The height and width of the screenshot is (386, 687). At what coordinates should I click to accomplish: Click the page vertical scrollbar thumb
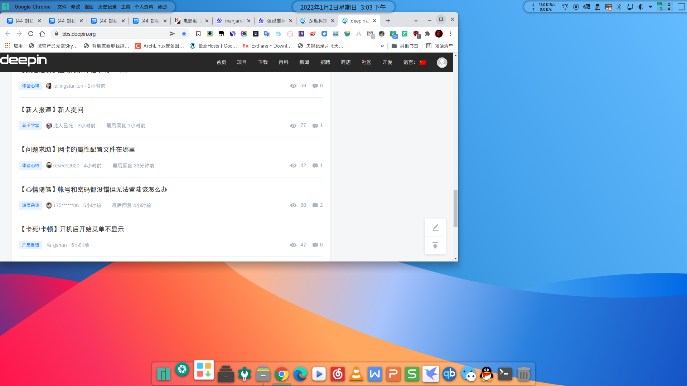455,208
